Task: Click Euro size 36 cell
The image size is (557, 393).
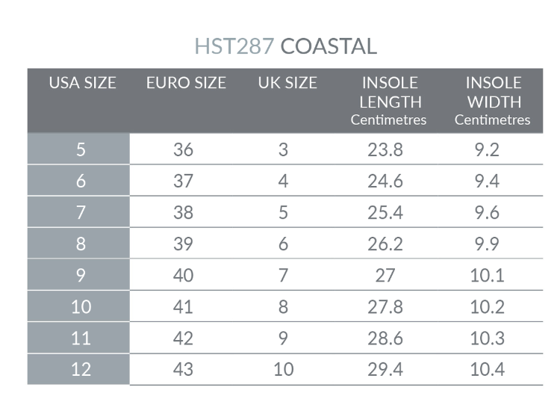Action: tap(183, 149)
